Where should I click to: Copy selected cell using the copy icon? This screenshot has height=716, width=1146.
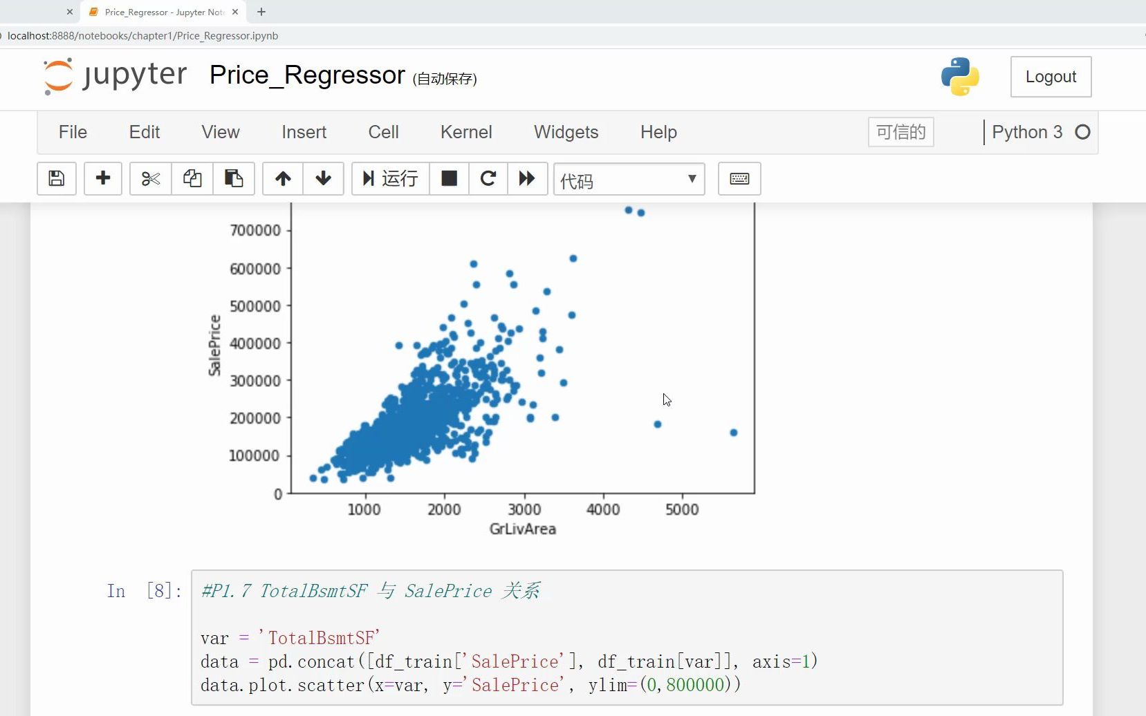192,179
